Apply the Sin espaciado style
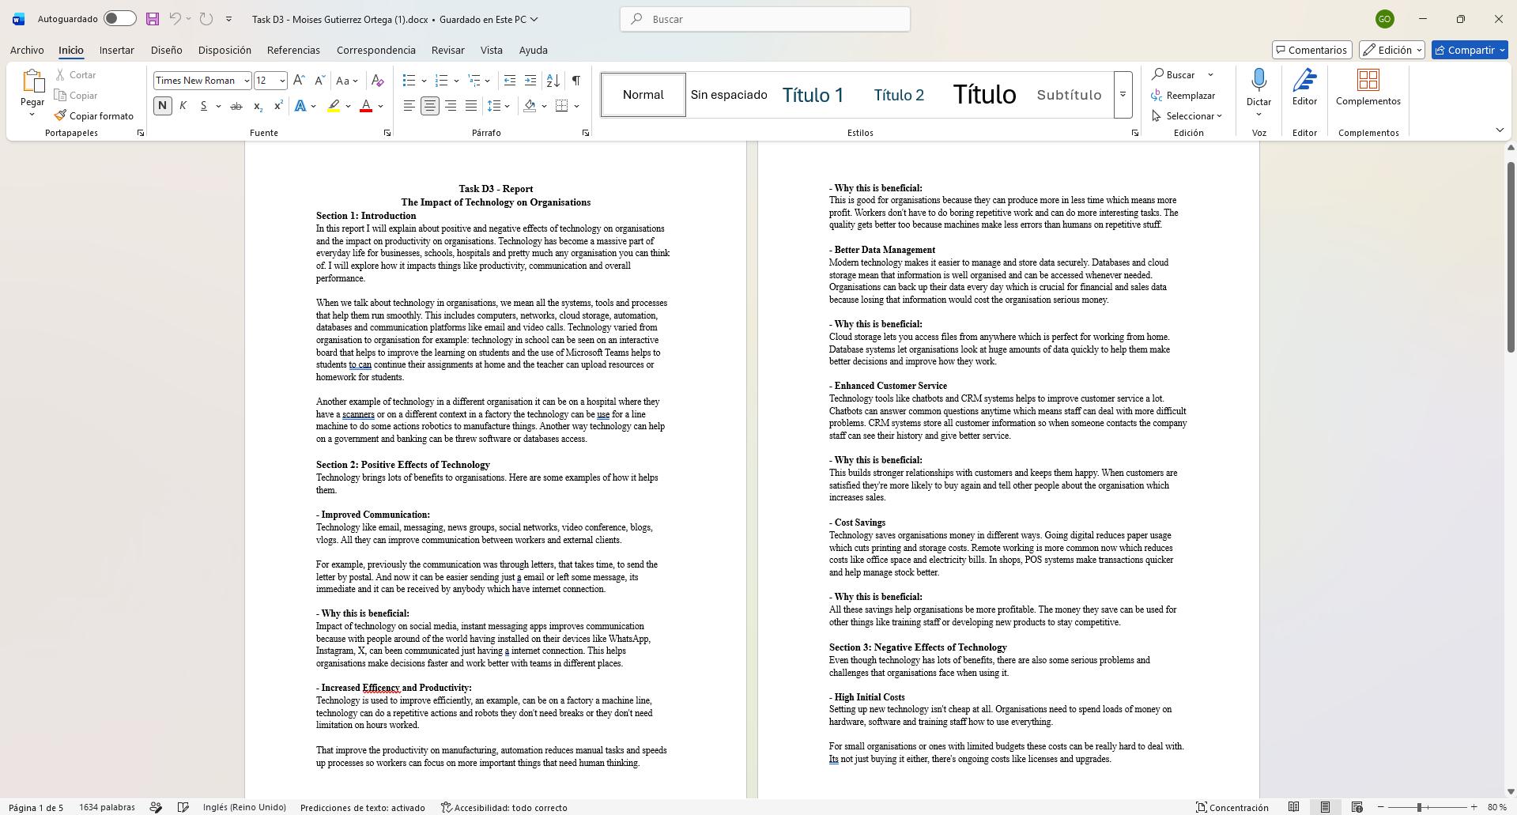This screenshot has width=1517, height=815. [x=729, y=95]
